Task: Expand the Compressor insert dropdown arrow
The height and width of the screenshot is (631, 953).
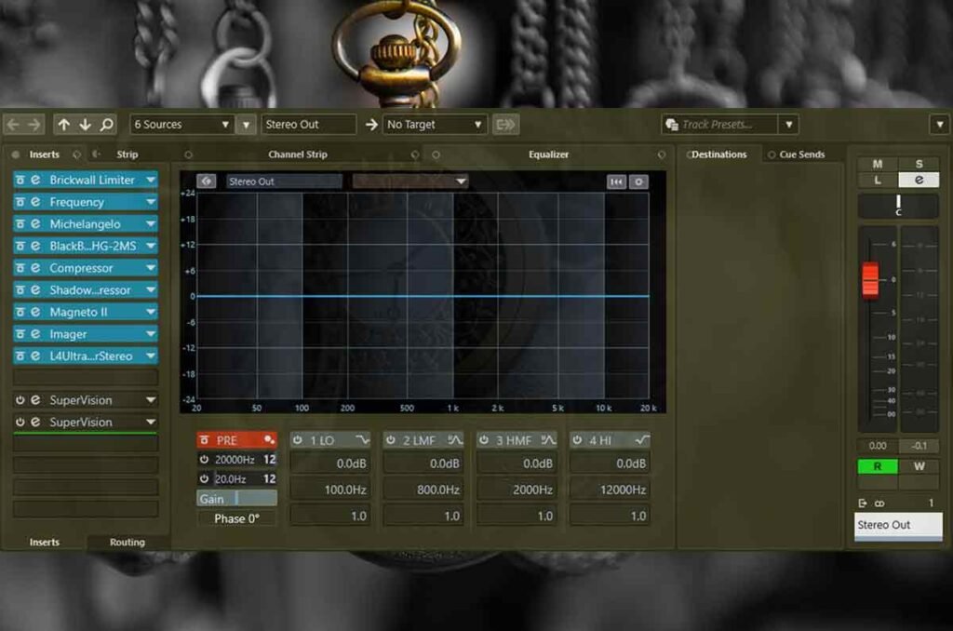Action: click(x=150, y=268)
